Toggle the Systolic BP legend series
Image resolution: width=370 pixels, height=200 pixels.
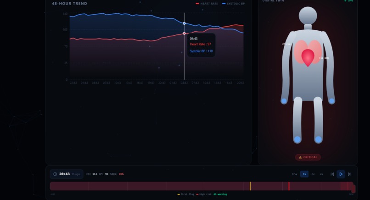coord(233,4)
